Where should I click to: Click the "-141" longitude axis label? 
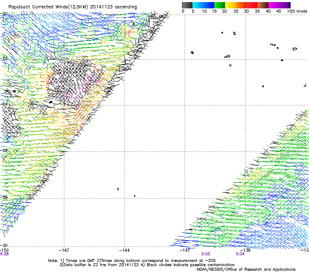[185, 251]
